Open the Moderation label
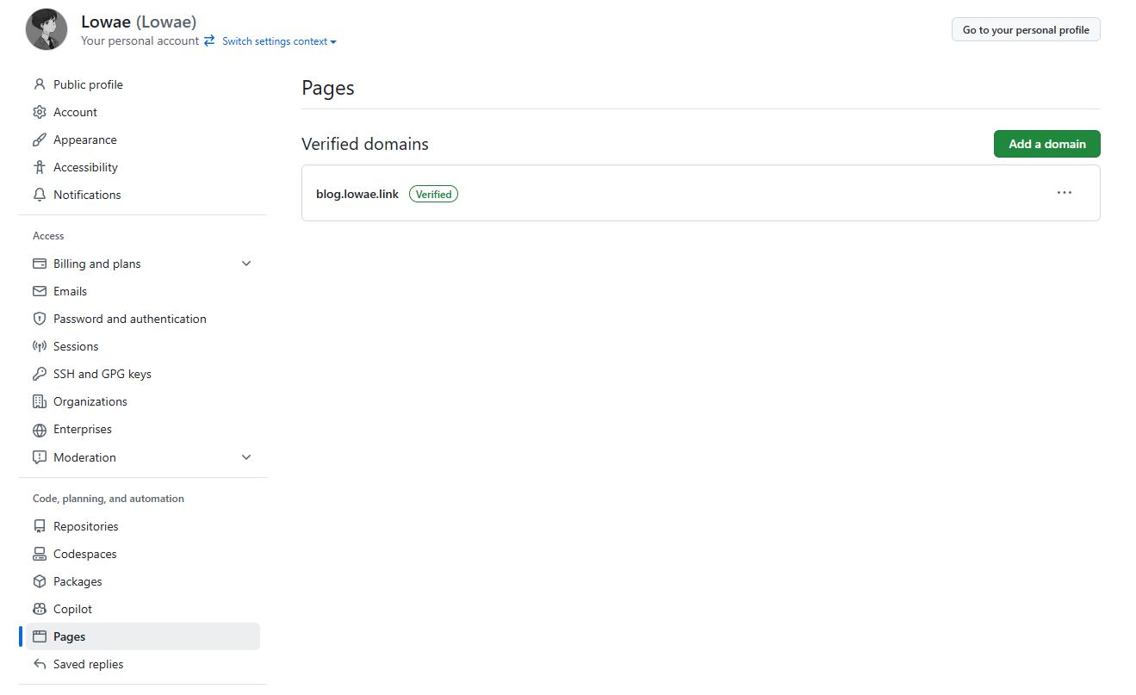The width and height of the screenshot is (1136, 695). click(84, 457)
